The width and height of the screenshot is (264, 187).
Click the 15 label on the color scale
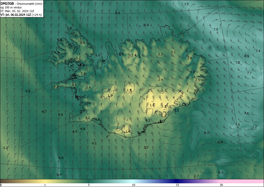point(177,185)
